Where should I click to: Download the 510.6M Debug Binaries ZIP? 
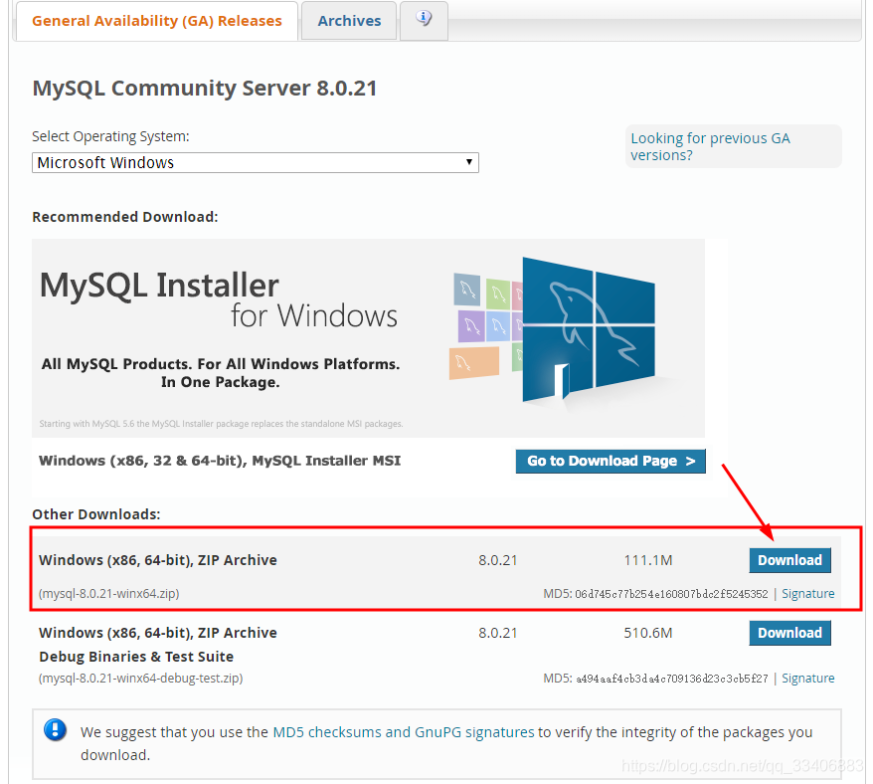[x=789, y=633]
